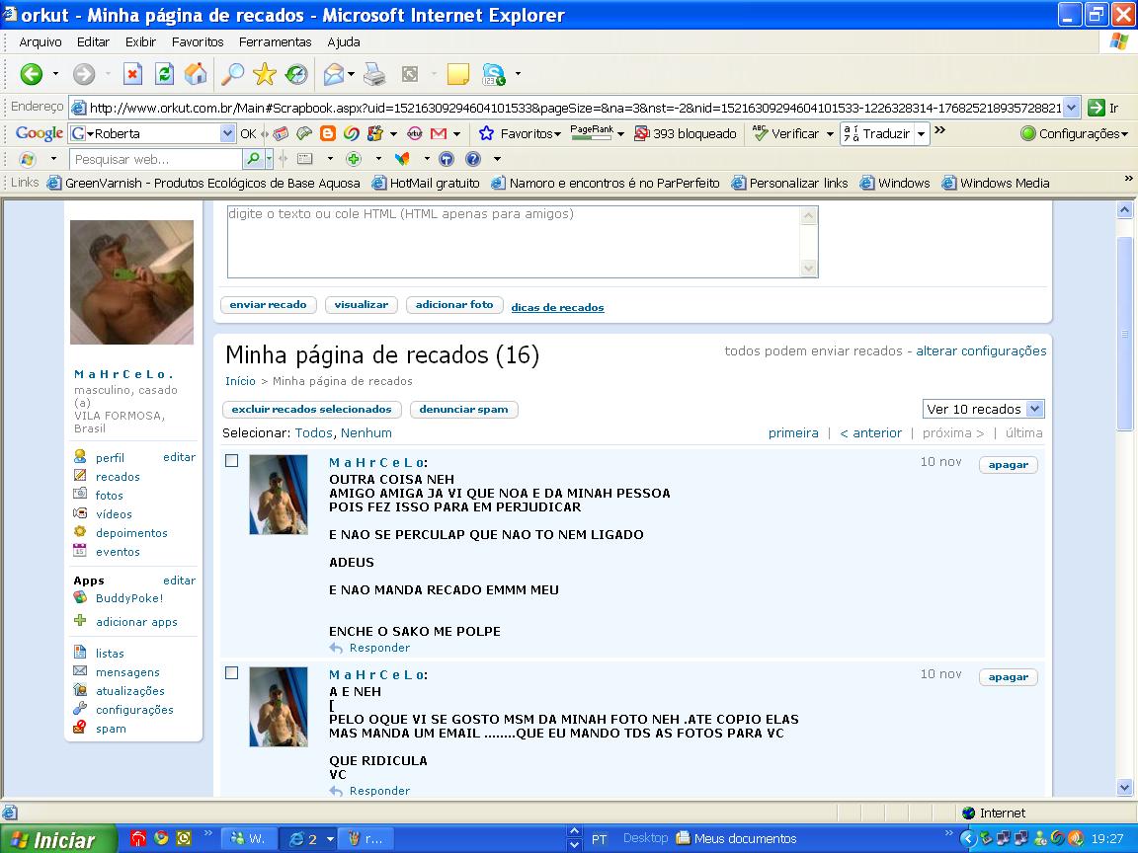Open the Ferramentas menu
The image size is (1138, 853).
click(275, 42)
